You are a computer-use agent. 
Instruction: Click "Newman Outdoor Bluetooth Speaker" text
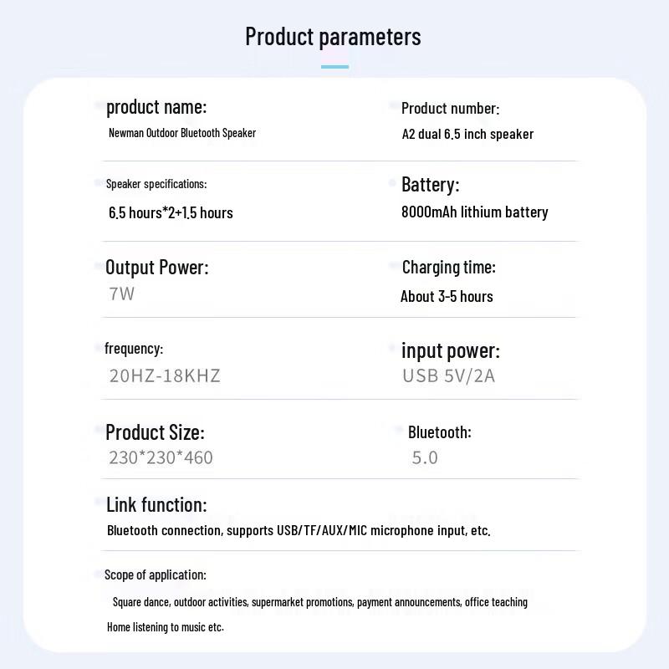[182, 133]
